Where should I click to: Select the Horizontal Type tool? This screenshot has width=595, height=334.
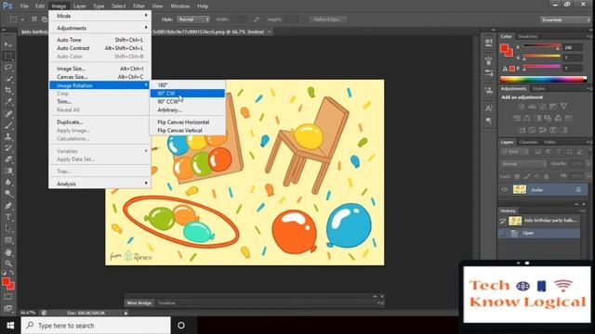[8, 217]
